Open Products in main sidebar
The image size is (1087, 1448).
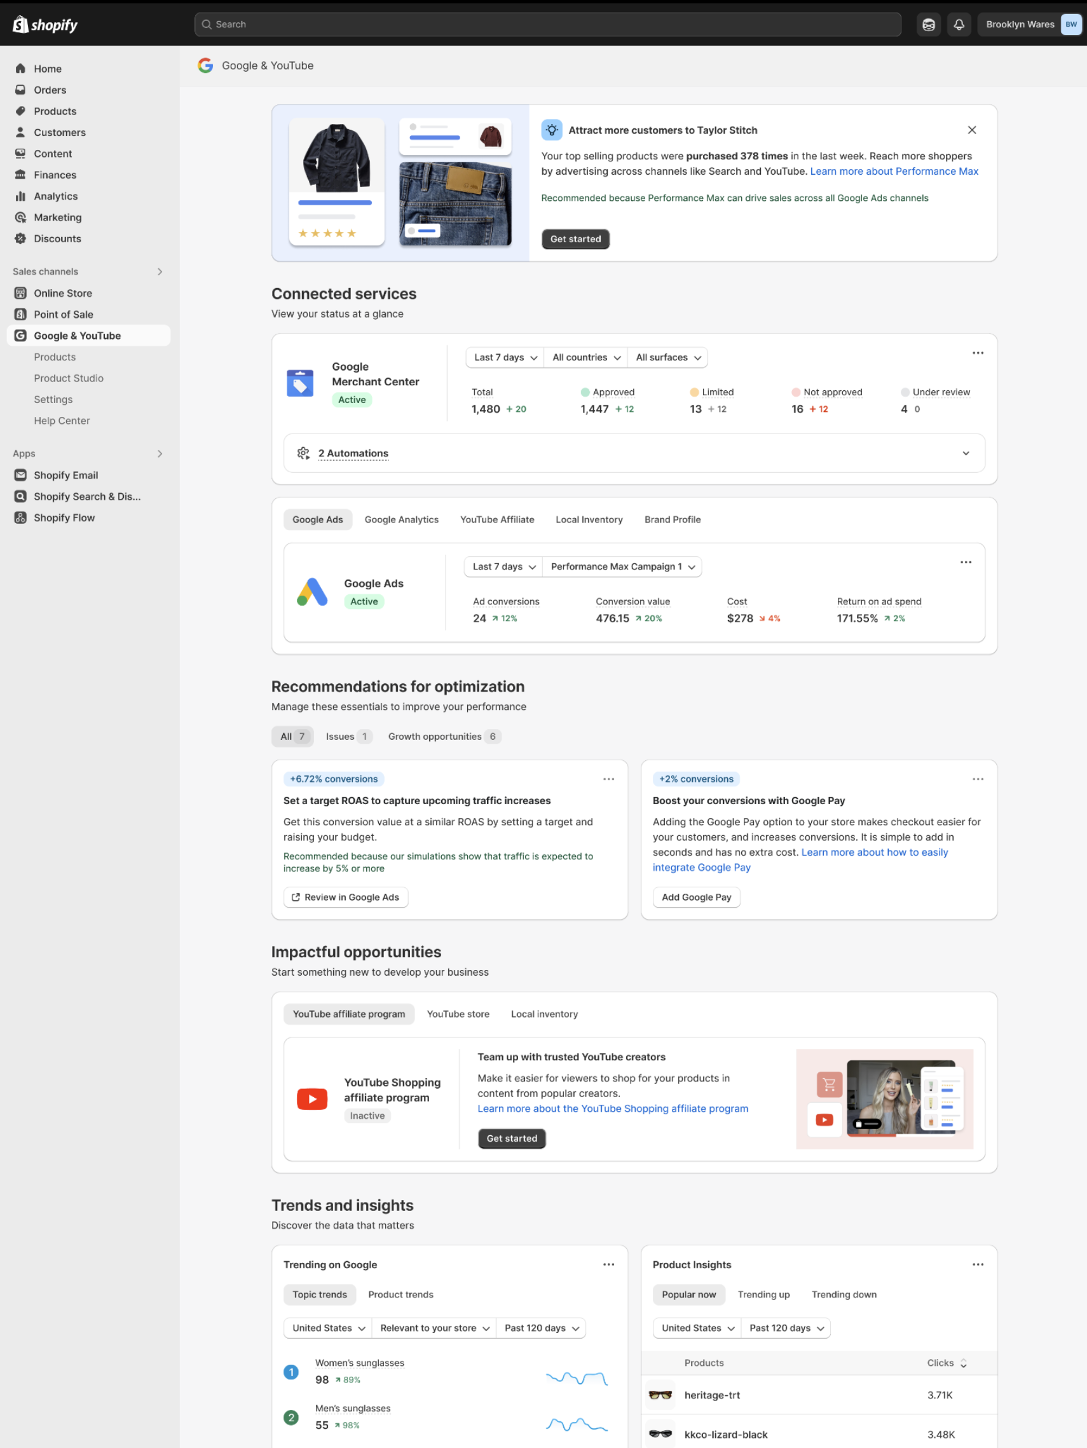tap(55, 111)
